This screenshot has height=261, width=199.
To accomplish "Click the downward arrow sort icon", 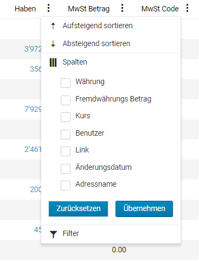I will [x=53, y=43].
